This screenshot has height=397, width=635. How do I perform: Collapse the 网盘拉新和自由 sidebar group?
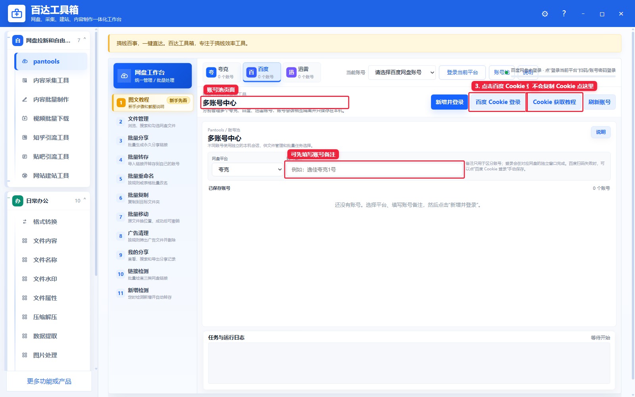(85, 39)
